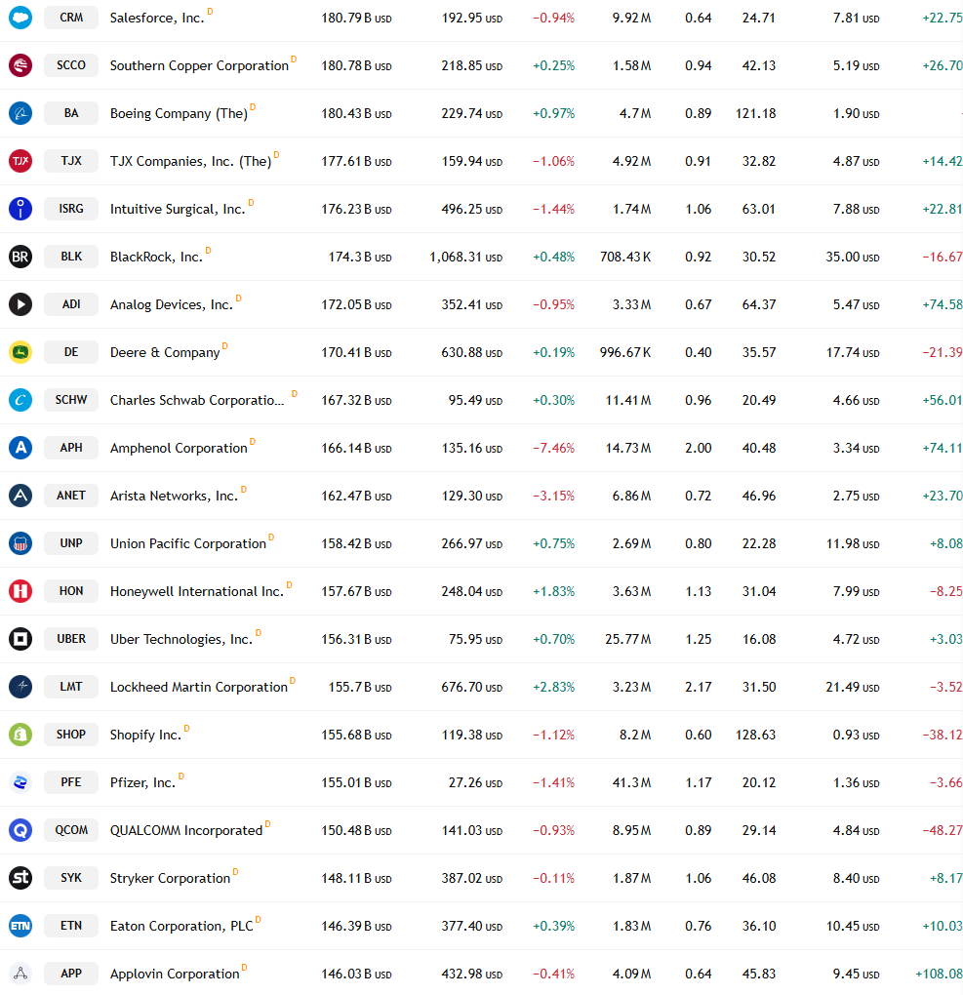Click Charles Schwab's 95.49 USD price
963x995 pixels.
[475, 400]
